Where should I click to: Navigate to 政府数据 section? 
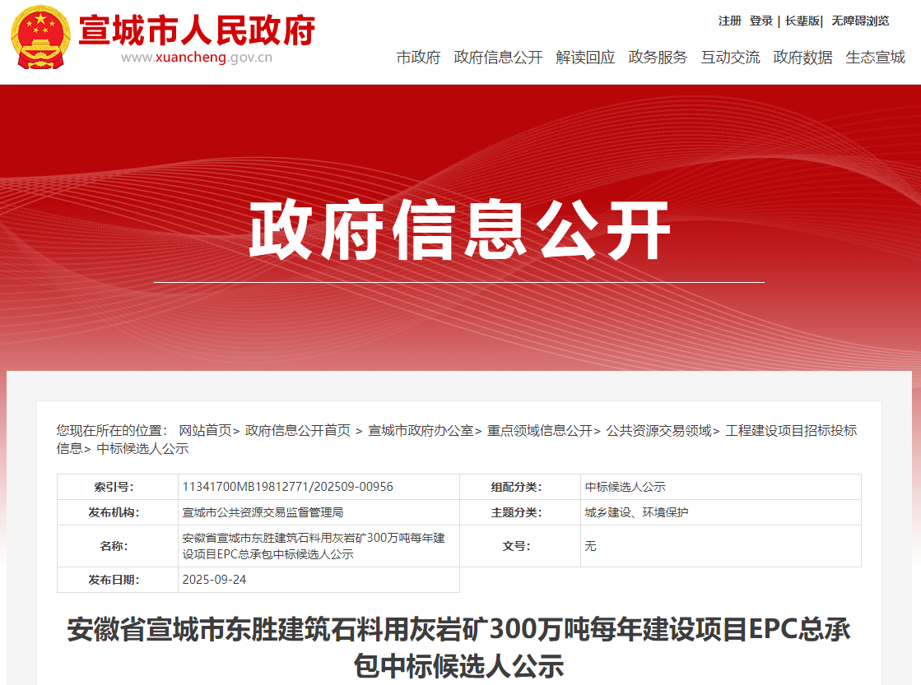[x=802, y=58]
